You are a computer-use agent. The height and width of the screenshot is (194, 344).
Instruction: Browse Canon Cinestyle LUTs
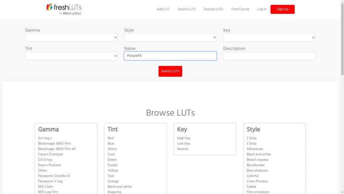coord(50,154)
